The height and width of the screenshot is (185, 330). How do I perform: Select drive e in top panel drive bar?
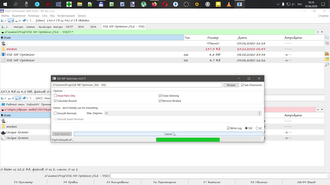[18, 21]
